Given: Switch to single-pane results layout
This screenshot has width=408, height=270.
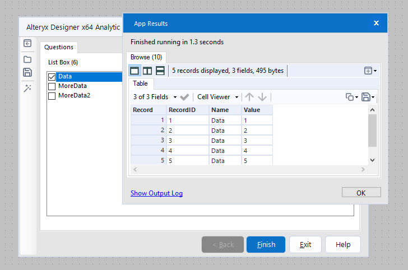Looking at the screenshot, I should tap(135, 71).
